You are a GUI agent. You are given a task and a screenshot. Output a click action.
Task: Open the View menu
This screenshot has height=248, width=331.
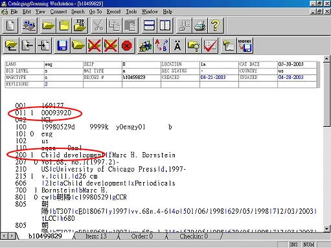[x=40, y=12]
